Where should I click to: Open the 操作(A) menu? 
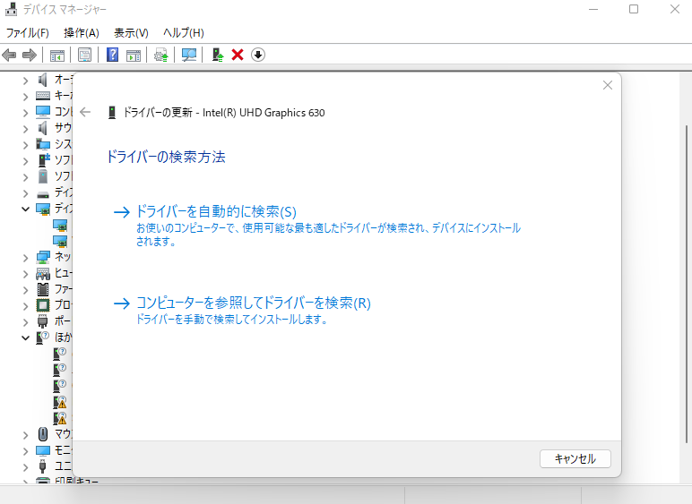tap(82, 32)
